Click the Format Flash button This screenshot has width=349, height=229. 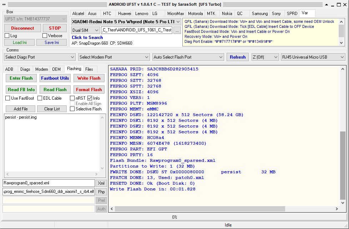89,90
